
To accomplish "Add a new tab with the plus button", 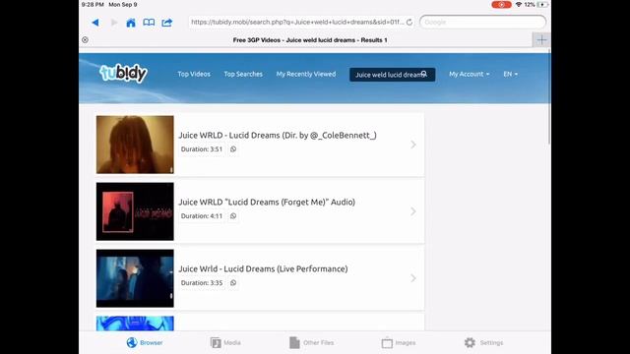I will 541,39.
